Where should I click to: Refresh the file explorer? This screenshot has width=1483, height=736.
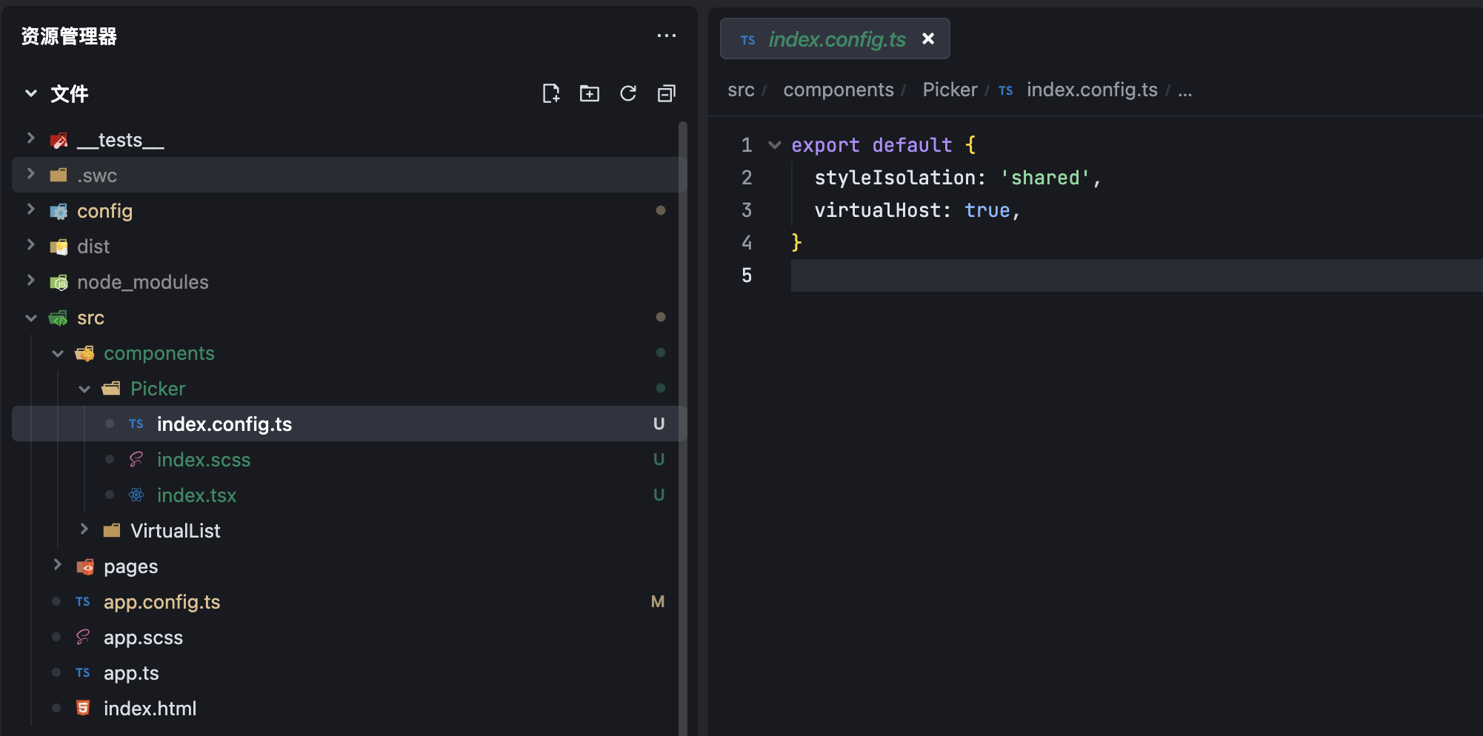(x=628, y=93)
